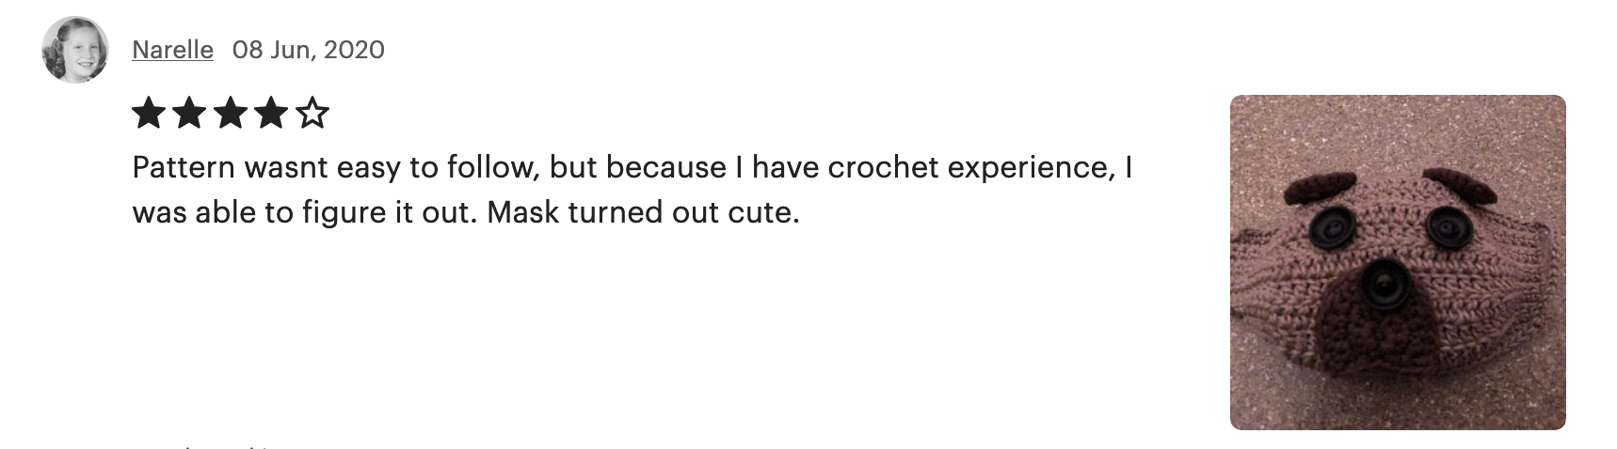Click the empty fifth rating star

point(313,115)
